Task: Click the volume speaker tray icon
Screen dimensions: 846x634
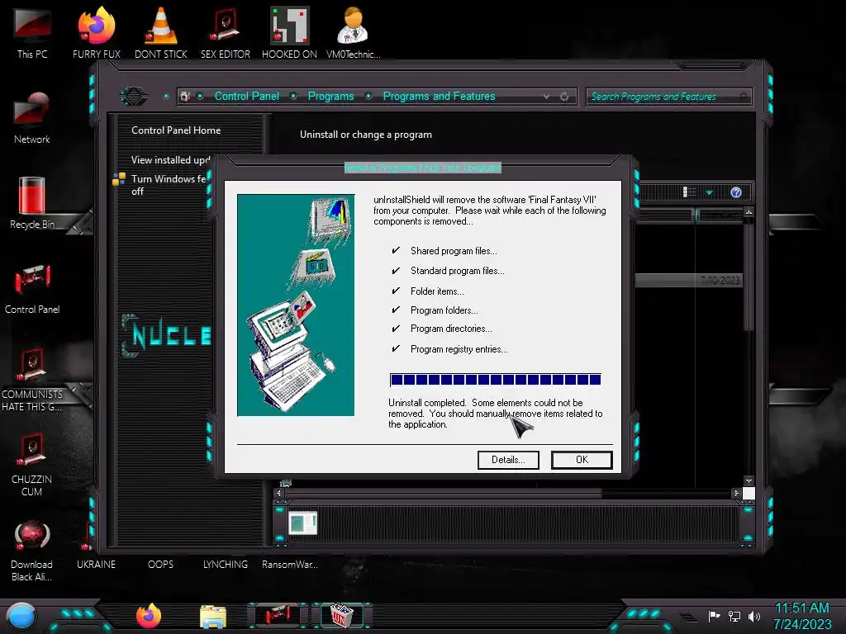Action: pos(754,616)
